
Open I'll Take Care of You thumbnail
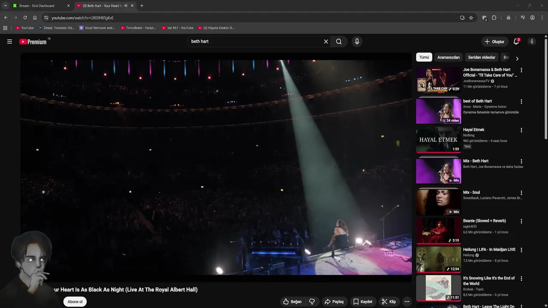coord(438,80)
